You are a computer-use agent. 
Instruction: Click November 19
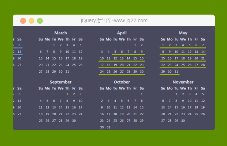point(203,107)
